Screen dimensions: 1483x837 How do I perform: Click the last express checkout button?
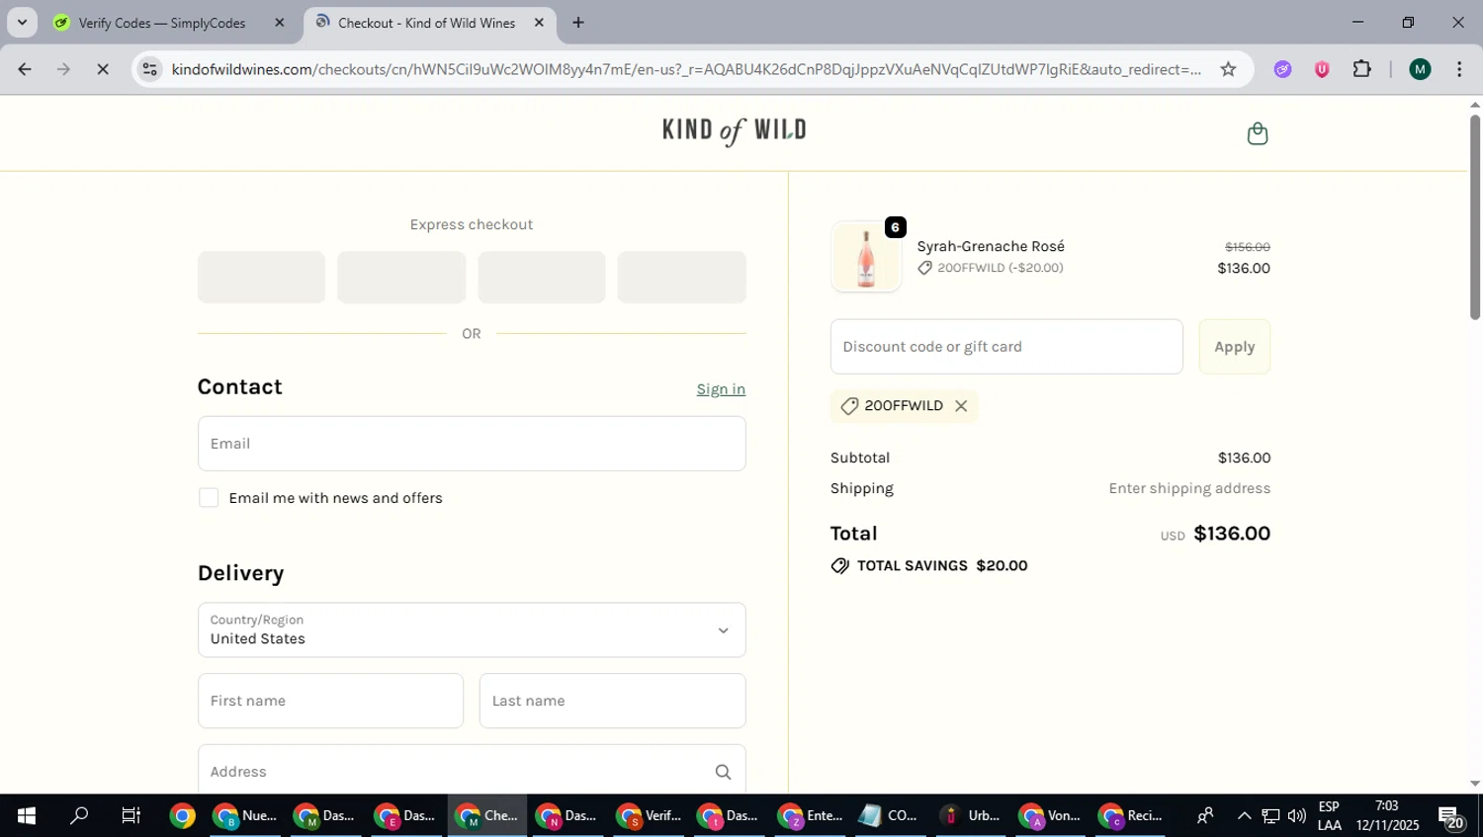[x=681, y=277]
